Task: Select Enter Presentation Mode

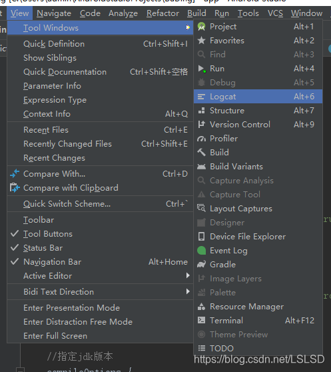Action: click(101, 308)
